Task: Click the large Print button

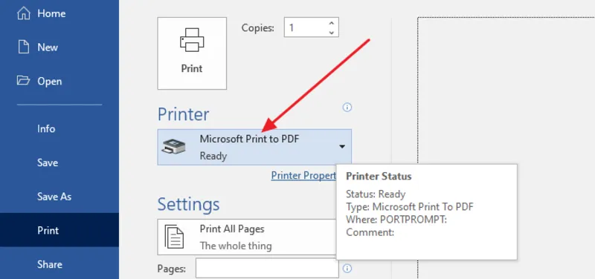Action: [x=192, y=53]
